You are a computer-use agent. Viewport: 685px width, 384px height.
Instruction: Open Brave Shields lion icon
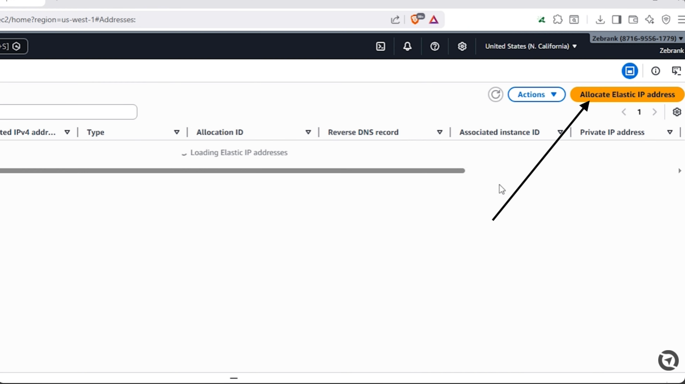click(416, 20)
